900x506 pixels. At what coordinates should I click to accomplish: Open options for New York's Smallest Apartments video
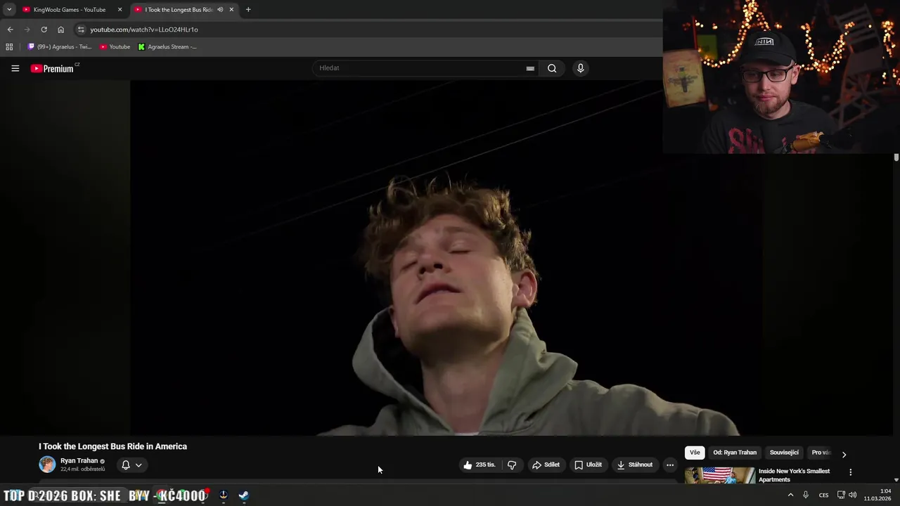click(x=850, y=472)
